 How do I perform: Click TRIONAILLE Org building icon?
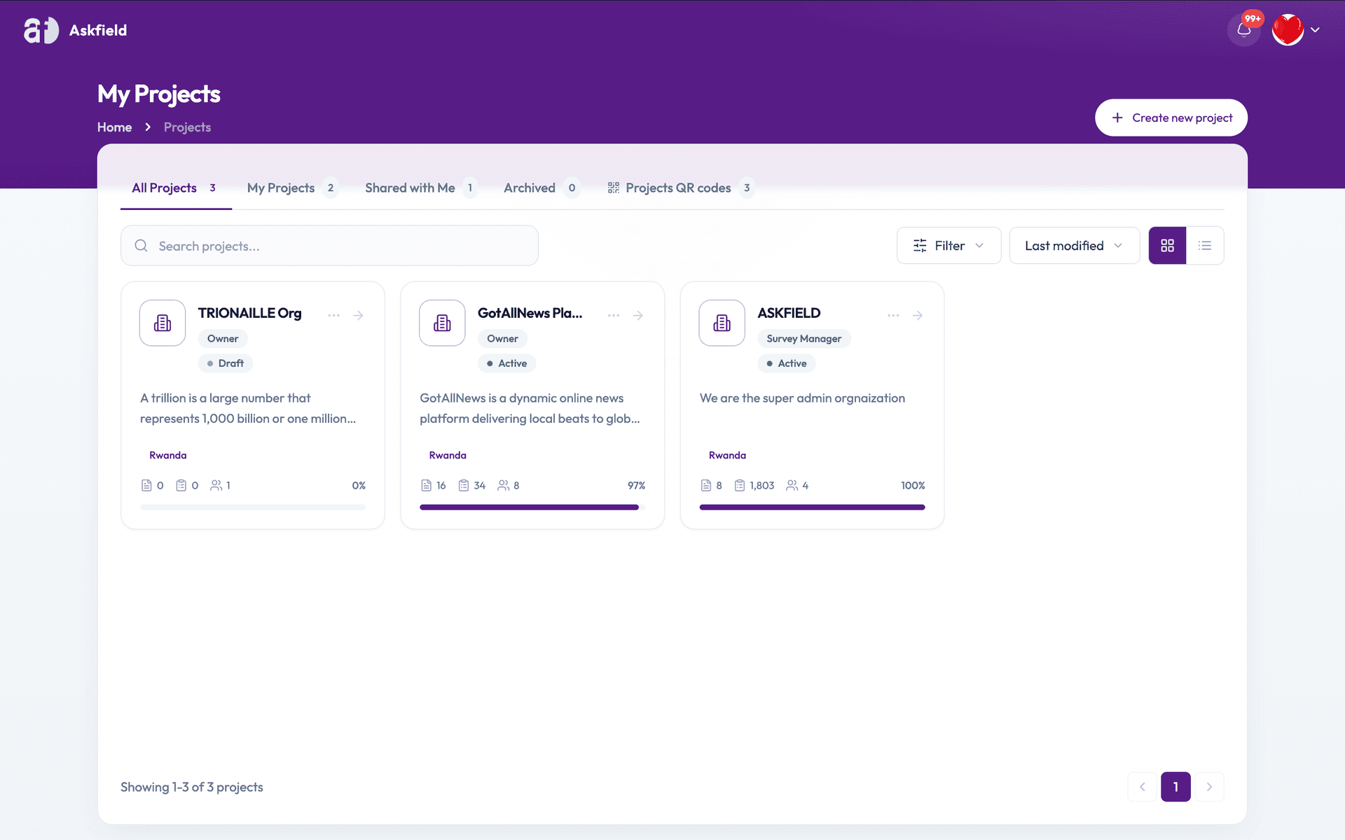click(x=163, y=323)
